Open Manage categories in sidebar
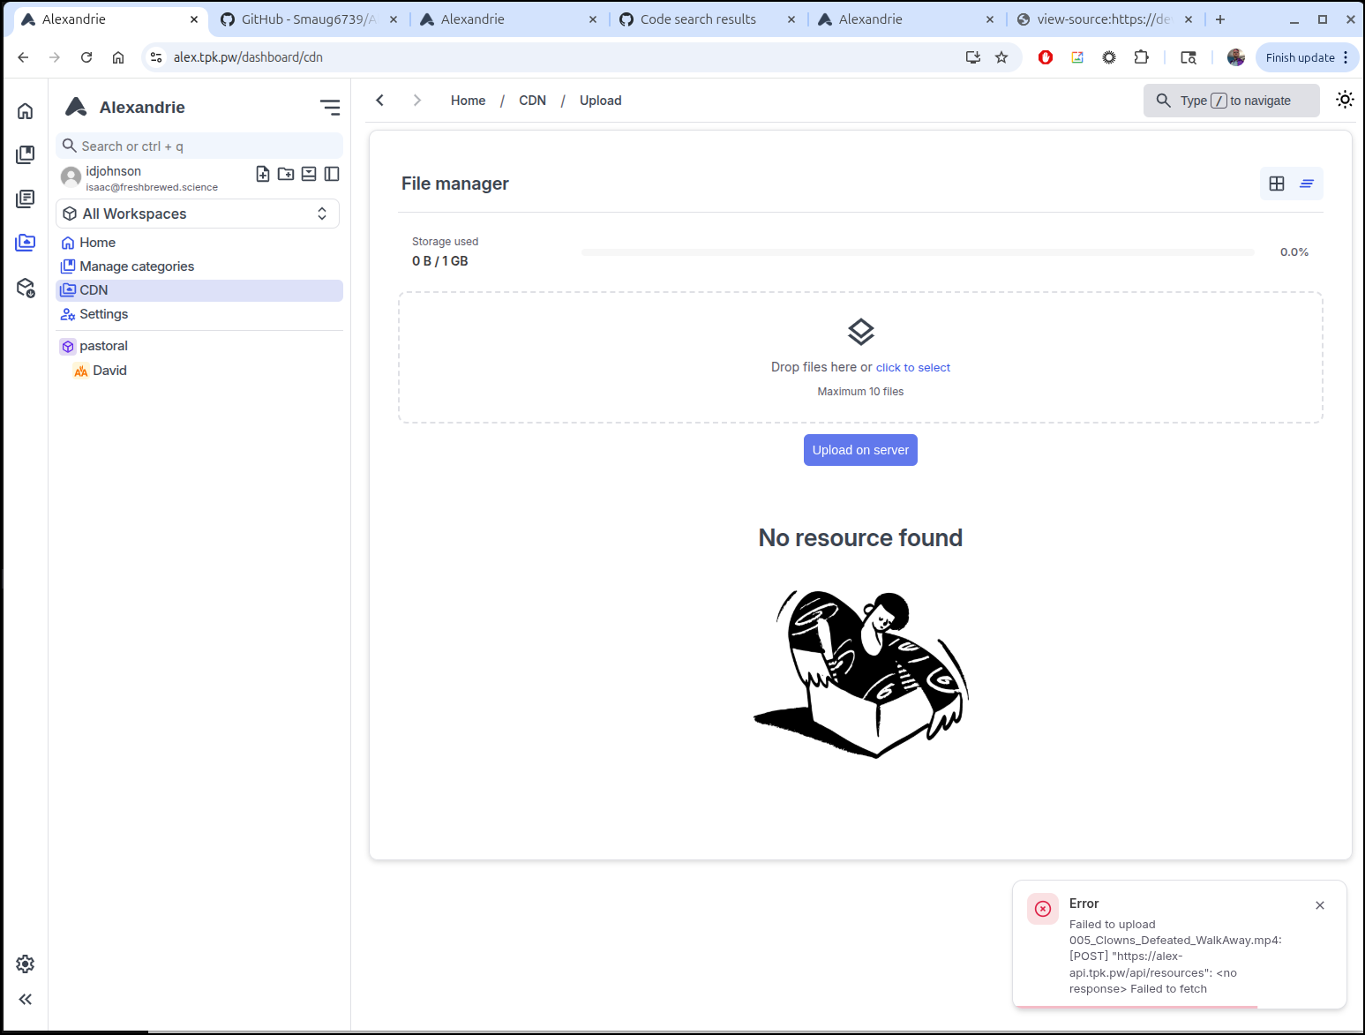 pyautogui.click(x=136, y=266)
